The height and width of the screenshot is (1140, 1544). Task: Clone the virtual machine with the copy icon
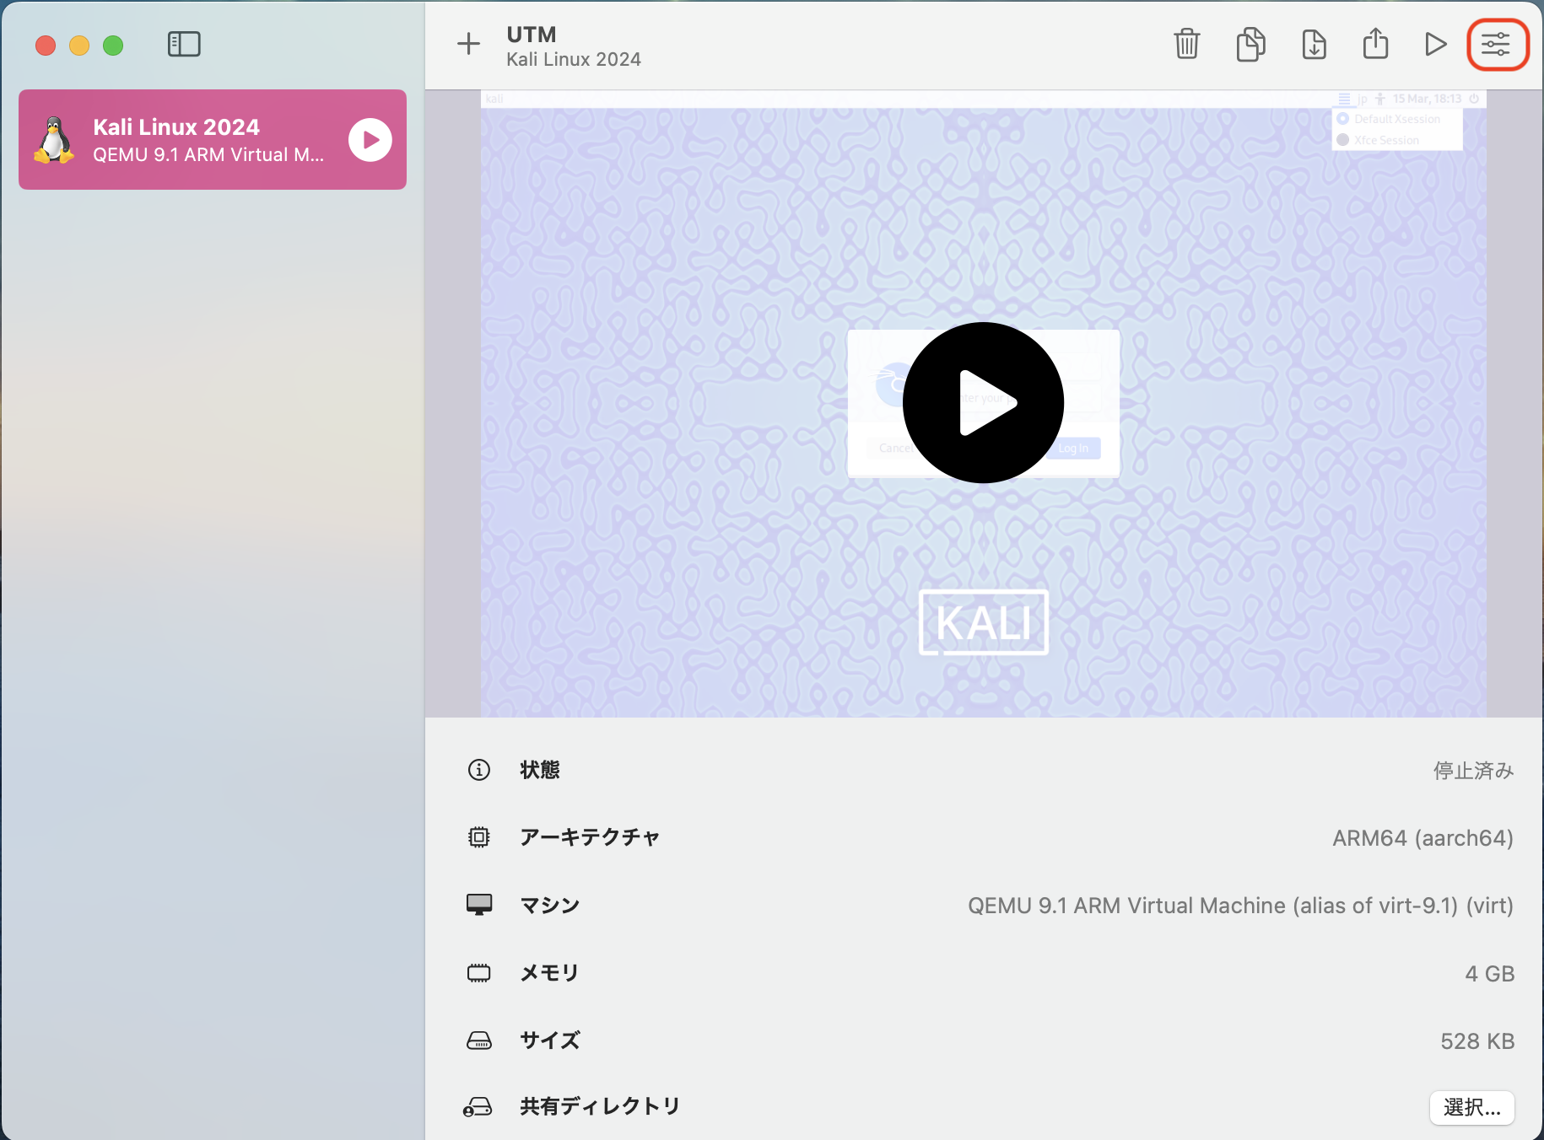(1250, 45)
